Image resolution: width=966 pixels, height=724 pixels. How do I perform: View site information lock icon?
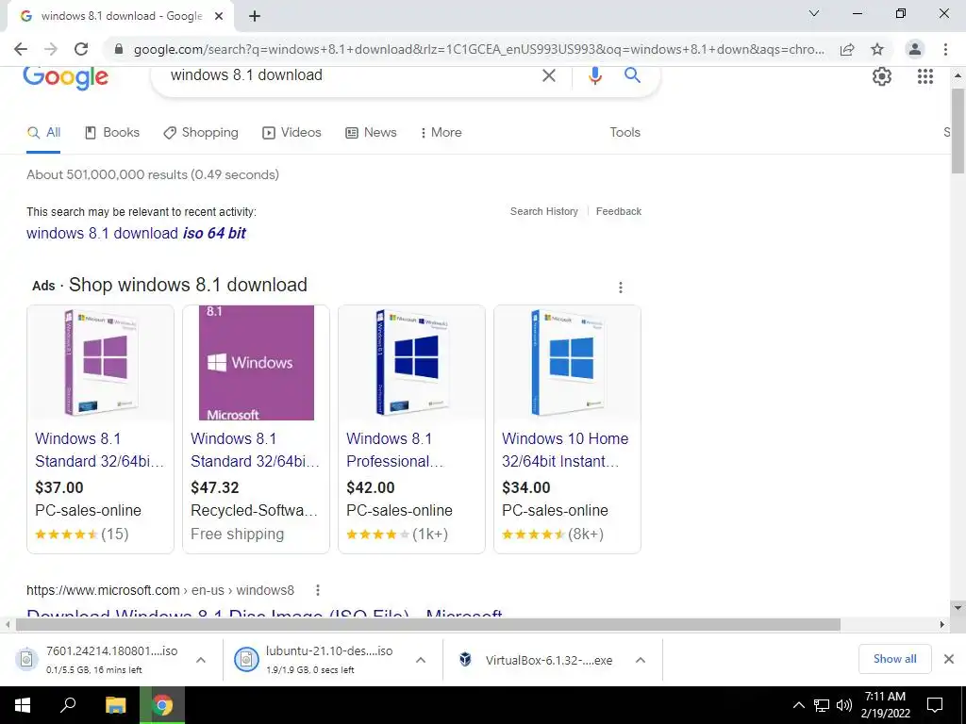point(120,49)
